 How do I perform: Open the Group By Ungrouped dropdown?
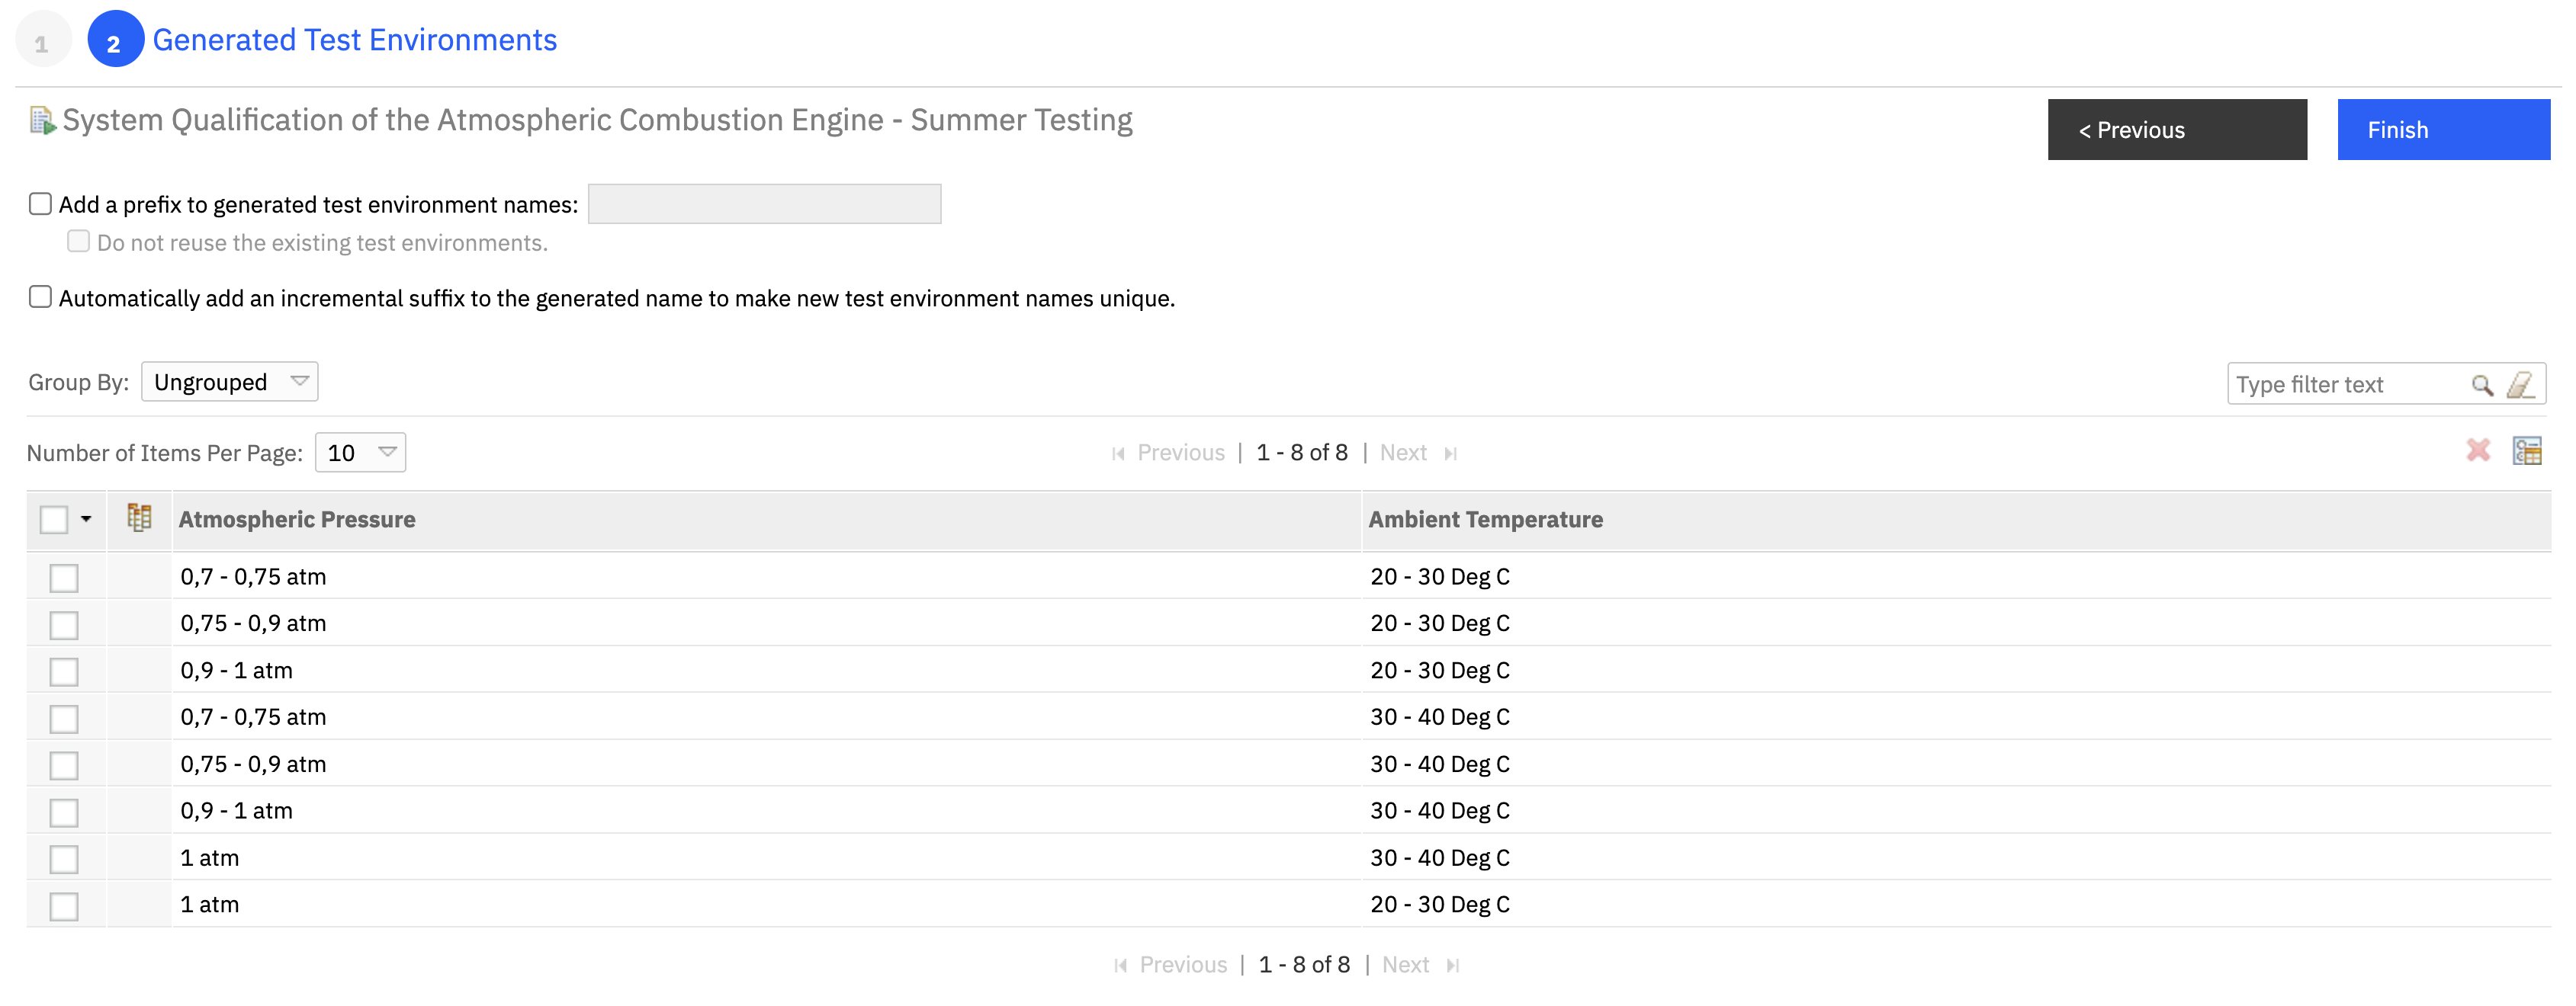pyautogui.click(x=229, y=382)
